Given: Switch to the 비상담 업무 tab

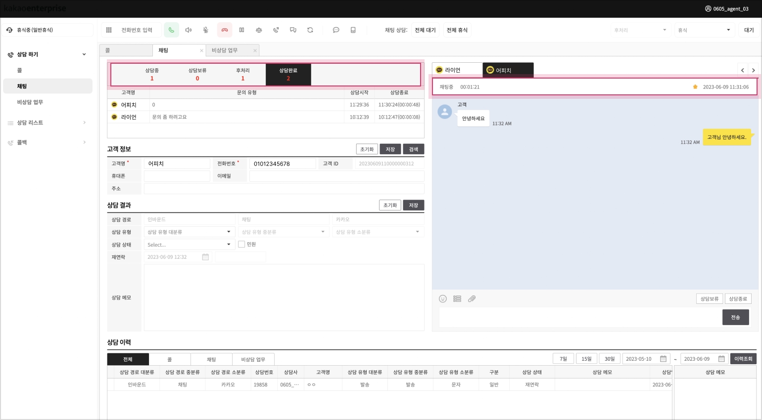Looking at the screenshot, I should coord(225,50).
